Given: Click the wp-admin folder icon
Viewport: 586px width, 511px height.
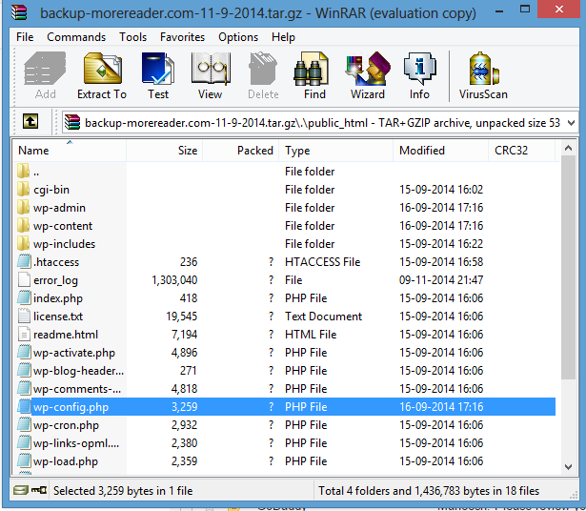Looking at the screenshot, I should point(23,207).
